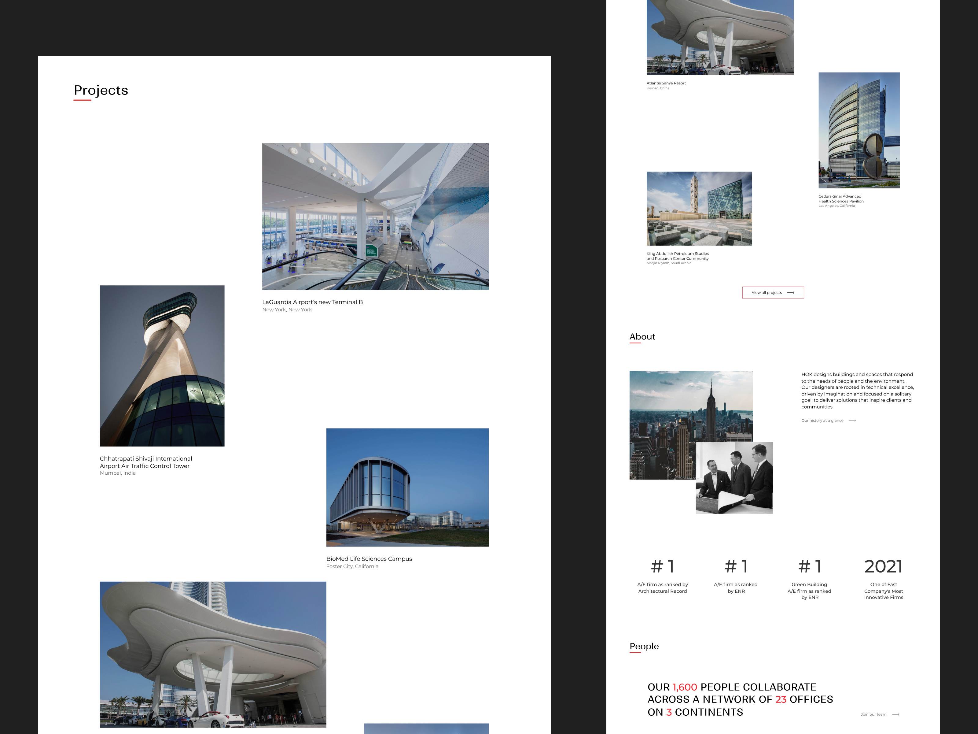Open the LaGuardia Airport Terminal B image
978x734 pixels.
point(375,216)
